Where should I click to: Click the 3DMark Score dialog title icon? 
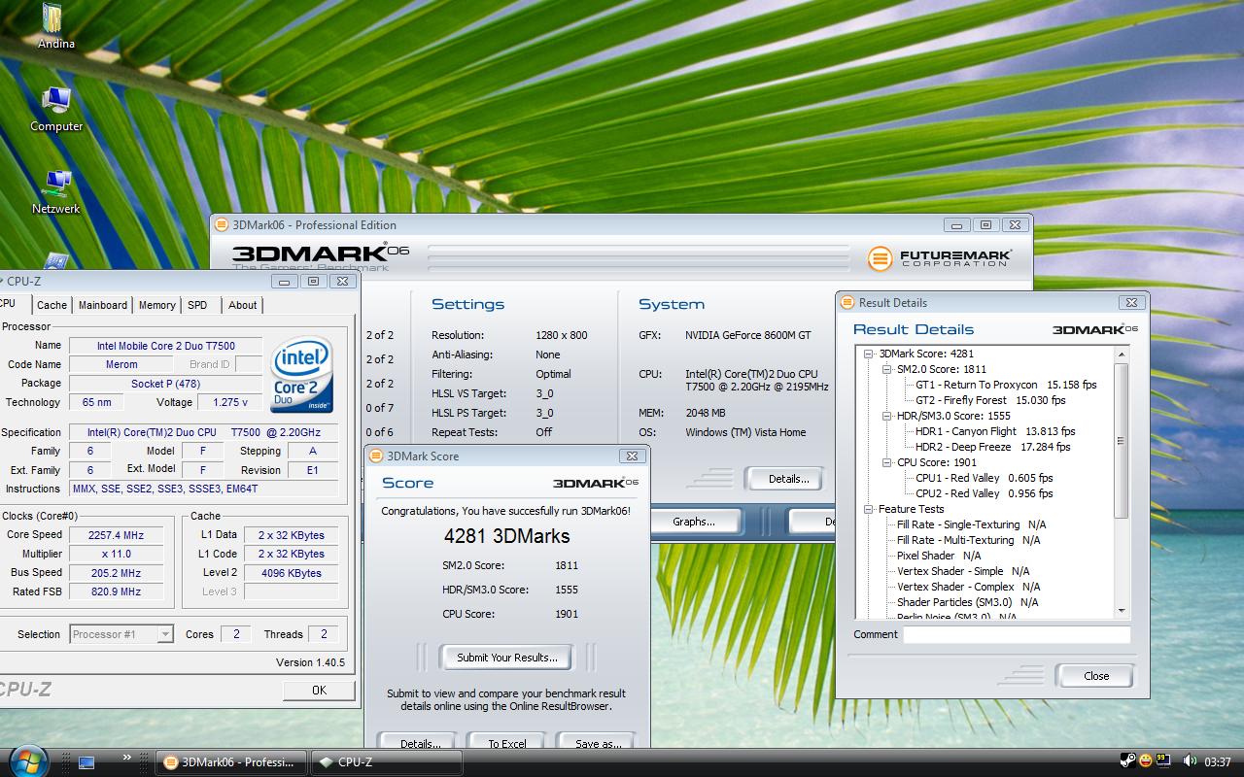376,456
